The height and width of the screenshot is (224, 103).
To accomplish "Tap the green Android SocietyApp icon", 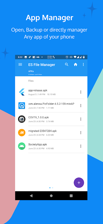I will pyautogui.click(x=22, y=146).
